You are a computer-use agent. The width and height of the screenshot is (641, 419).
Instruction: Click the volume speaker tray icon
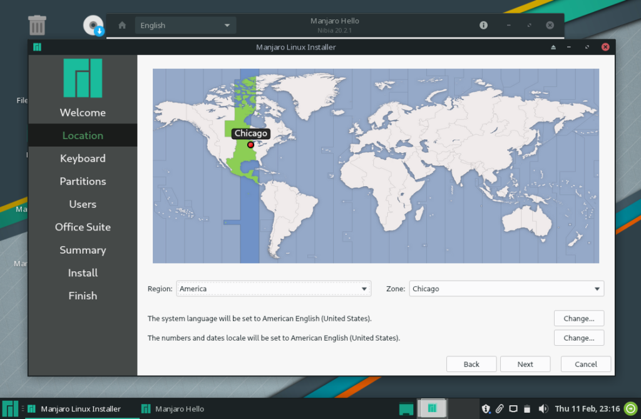pyautogui.click(x=543, y=409)
